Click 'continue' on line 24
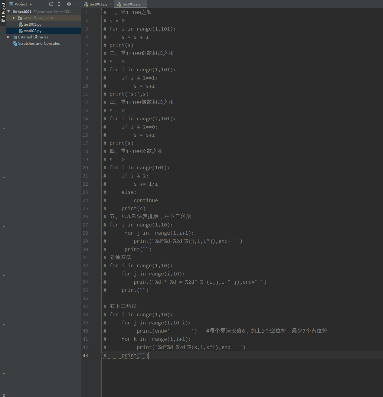This screenshot has height=397, width=383. coord(146,200)
